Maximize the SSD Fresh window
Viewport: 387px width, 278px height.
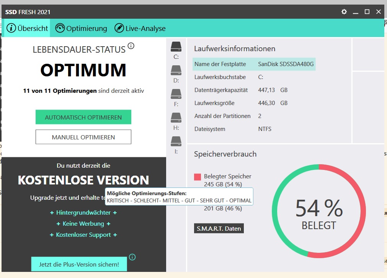[367, 12]
